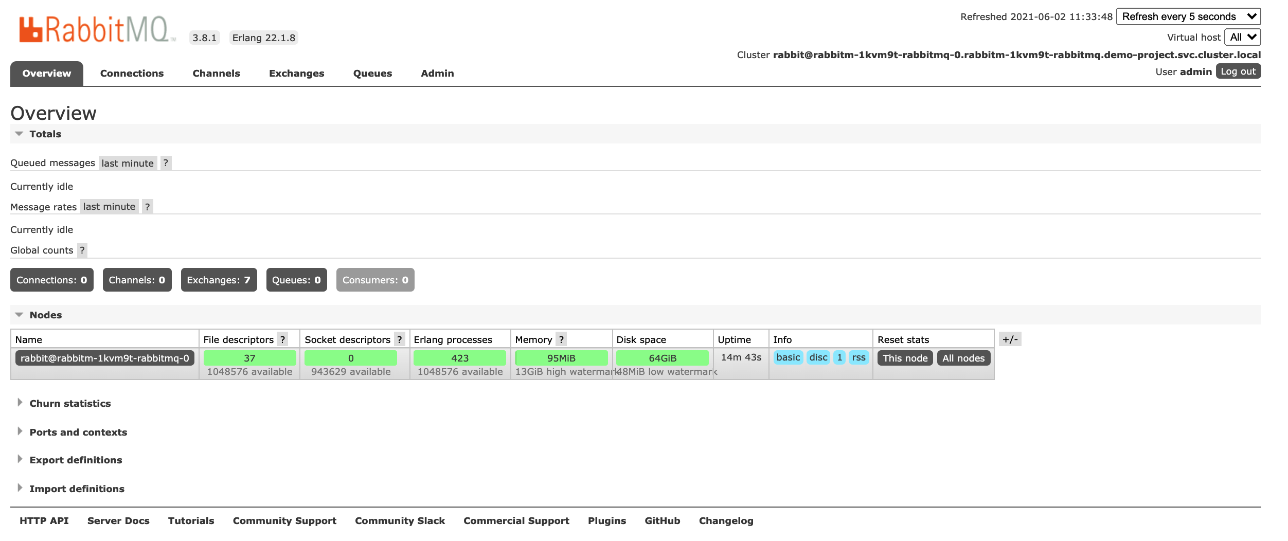
Task: Open the Virtual host dropdown
Action: click(x=1242, y=37)
